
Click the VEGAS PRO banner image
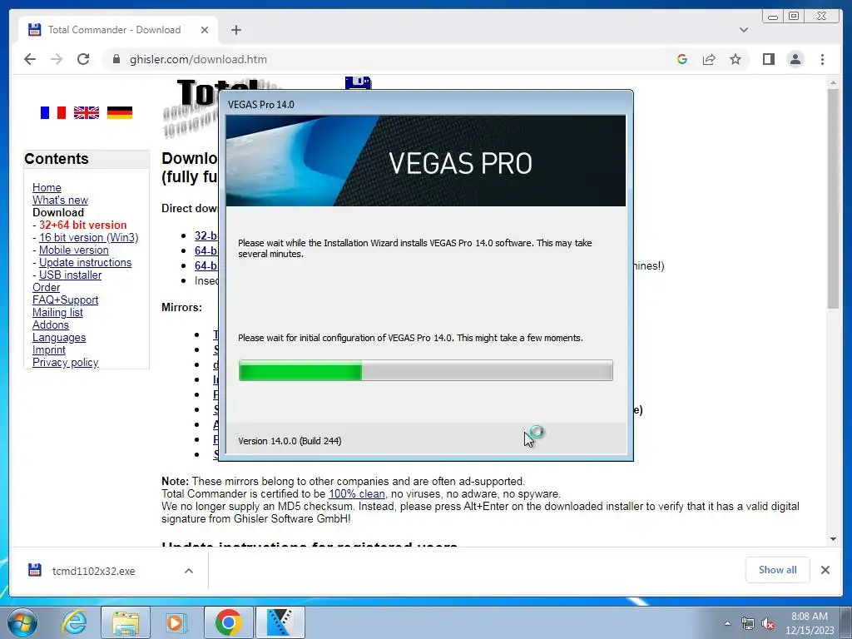425,161
